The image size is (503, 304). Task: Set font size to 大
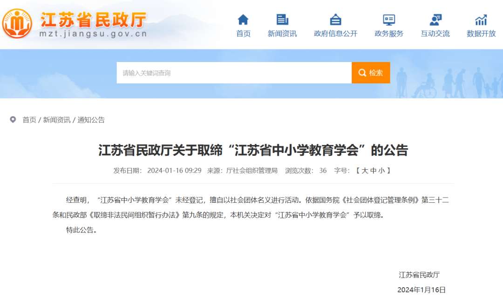[365, 171]
